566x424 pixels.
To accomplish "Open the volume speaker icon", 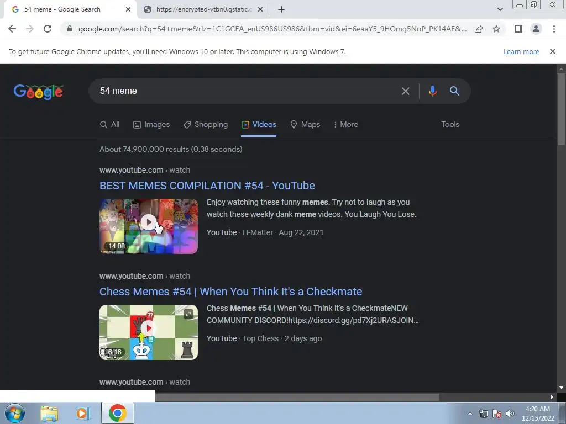I will (x=510, y=414).
